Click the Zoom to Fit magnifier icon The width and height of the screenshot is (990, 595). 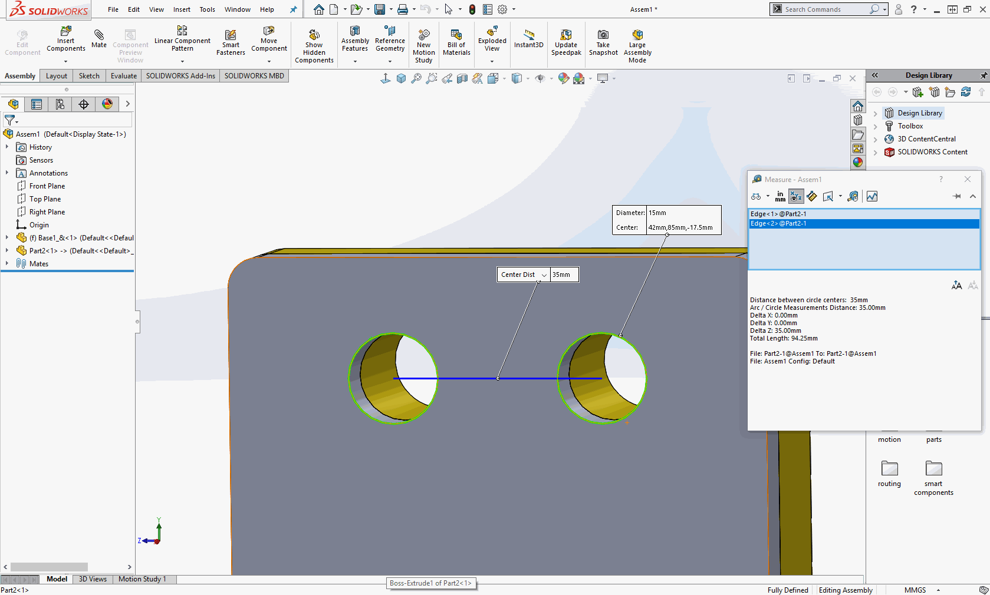pos(416,78)
